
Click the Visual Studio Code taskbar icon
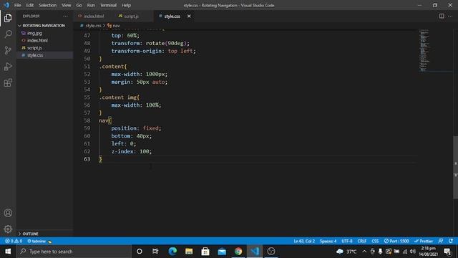[255, 252]
